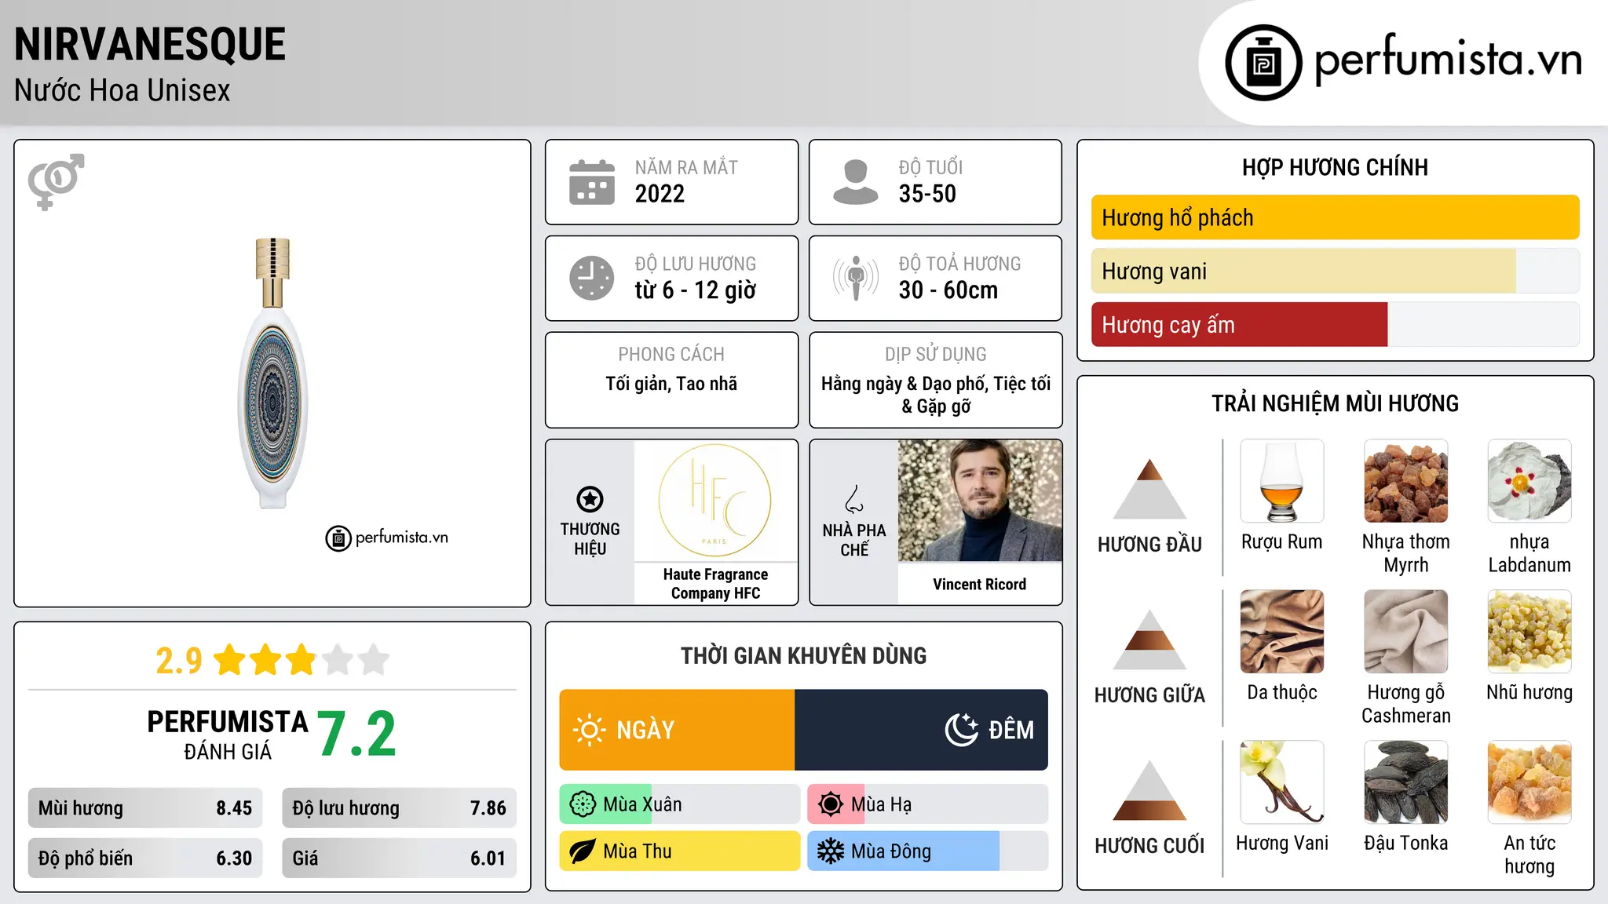The height and width of the screenshot is (904, 1608).
Task: Click the leaf icon for Mùa Thu
Action: coord(583,851)
